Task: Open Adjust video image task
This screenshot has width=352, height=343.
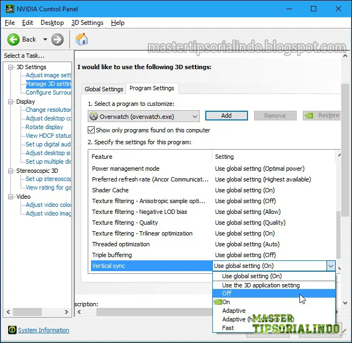Action: click(x=48, y=213)
